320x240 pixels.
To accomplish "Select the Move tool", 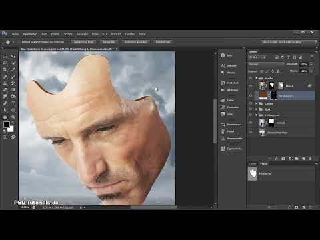I will tap(13, 57).
